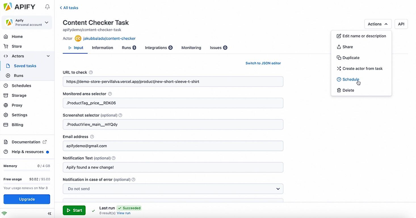Click the Documentation external link icon

(x=45, y=142)
